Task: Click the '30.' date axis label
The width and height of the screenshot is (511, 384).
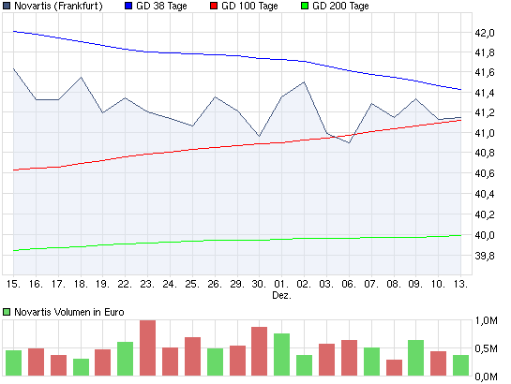Action: (x=260, y=284)
